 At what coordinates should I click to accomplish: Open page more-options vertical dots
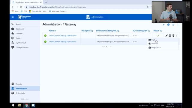tap(178, 25)
